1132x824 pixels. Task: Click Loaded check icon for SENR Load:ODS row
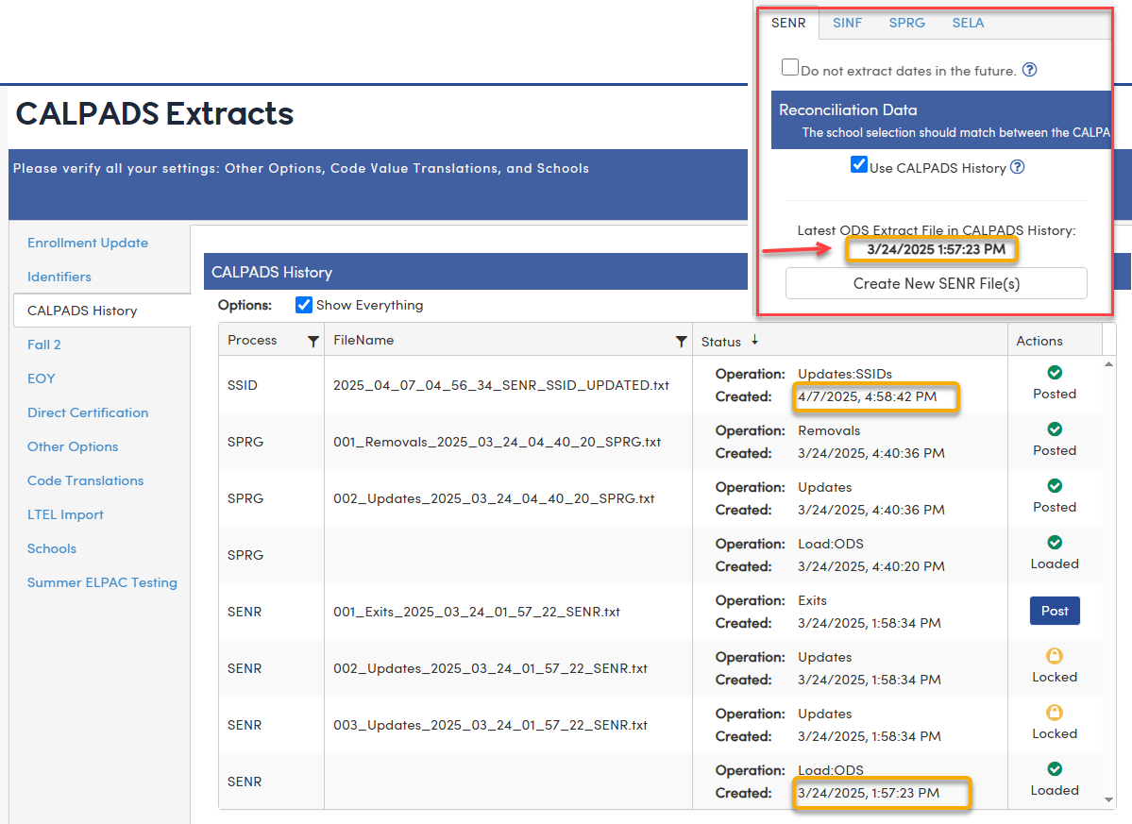point(1055,768)
